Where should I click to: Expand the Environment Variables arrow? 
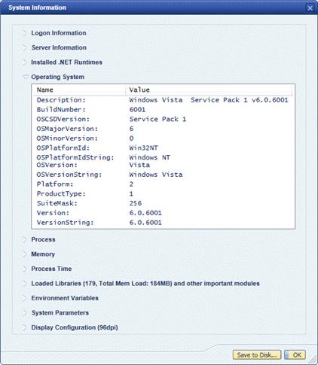24,298
